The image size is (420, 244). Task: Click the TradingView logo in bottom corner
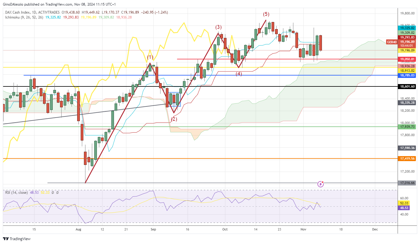pyautogui.click(x=17, y=239)
